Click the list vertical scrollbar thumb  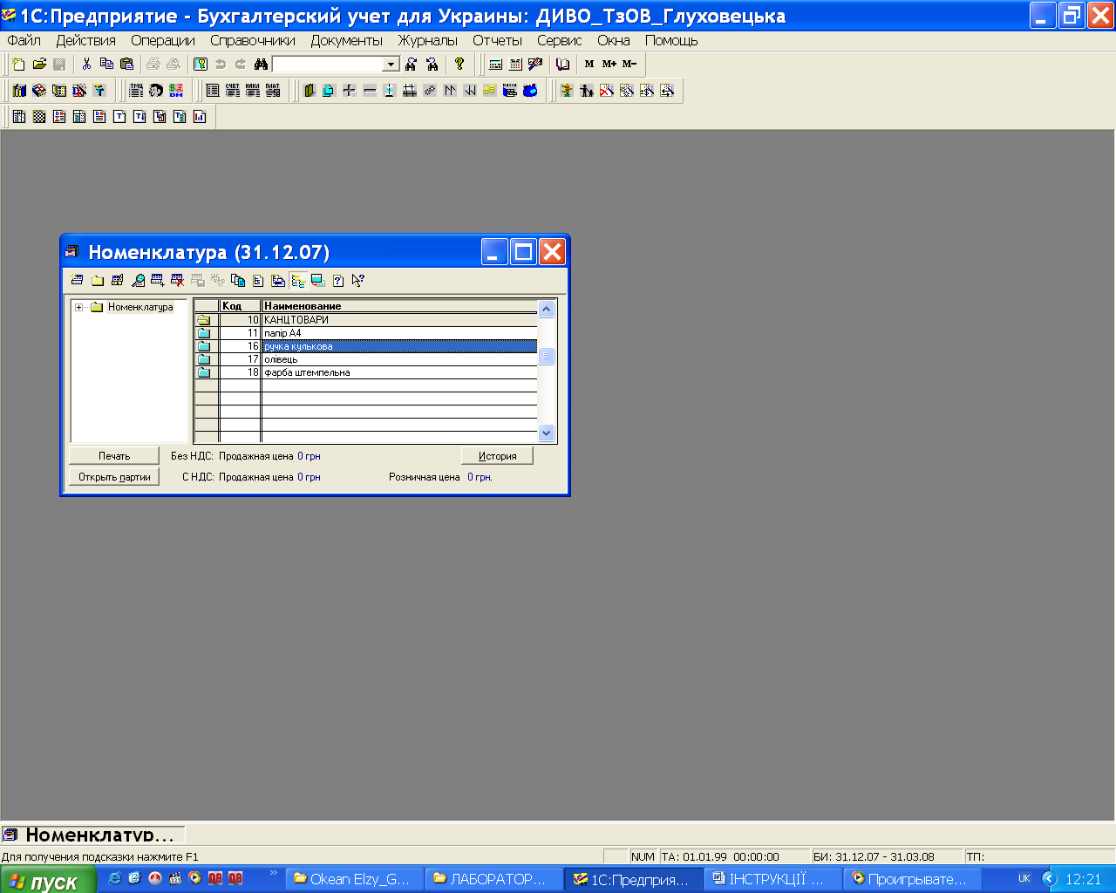(x=547, y=356)
